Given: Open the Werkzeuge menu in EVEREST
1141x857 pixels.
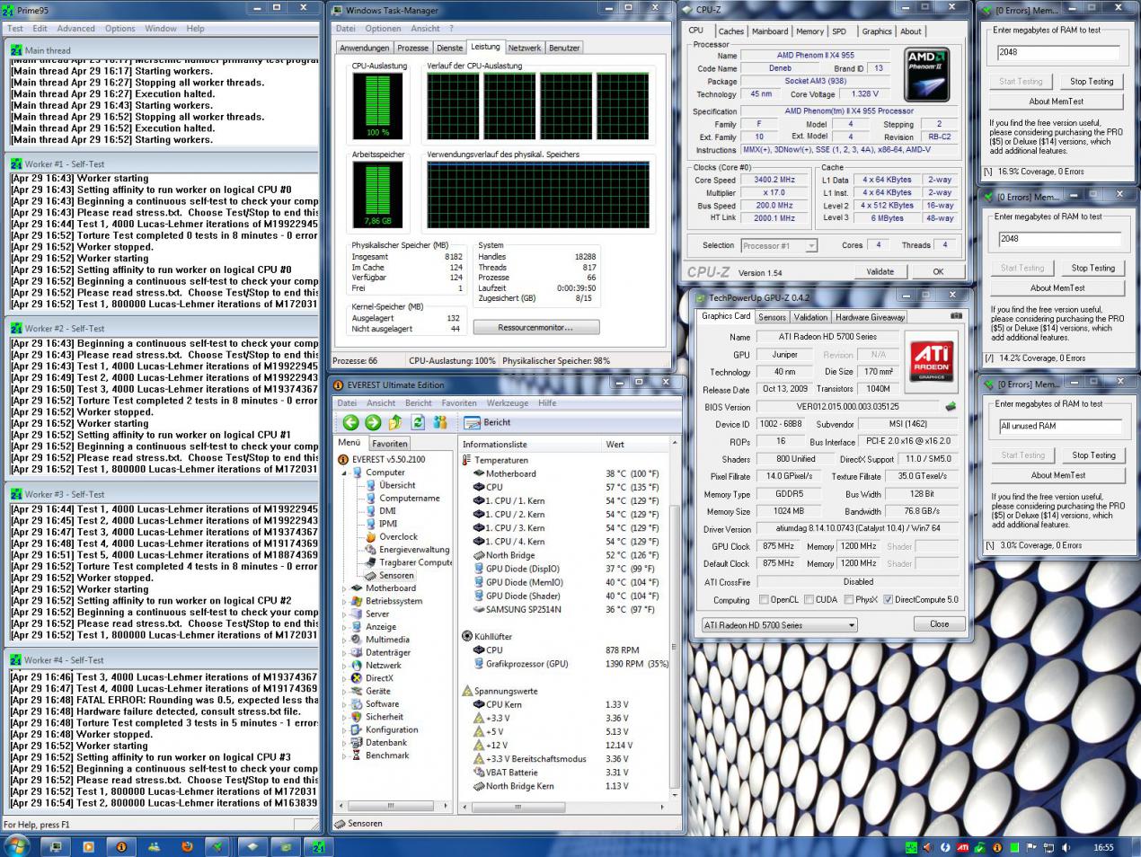Looking at the screenshot, I should 508,403.
